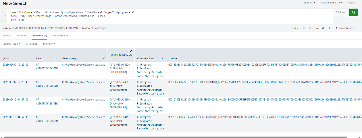The width and height of the screenshot is (362, 138).
Task: Switch to the Patterns tab
Action: pyautogui.click(x=21, y=36)
